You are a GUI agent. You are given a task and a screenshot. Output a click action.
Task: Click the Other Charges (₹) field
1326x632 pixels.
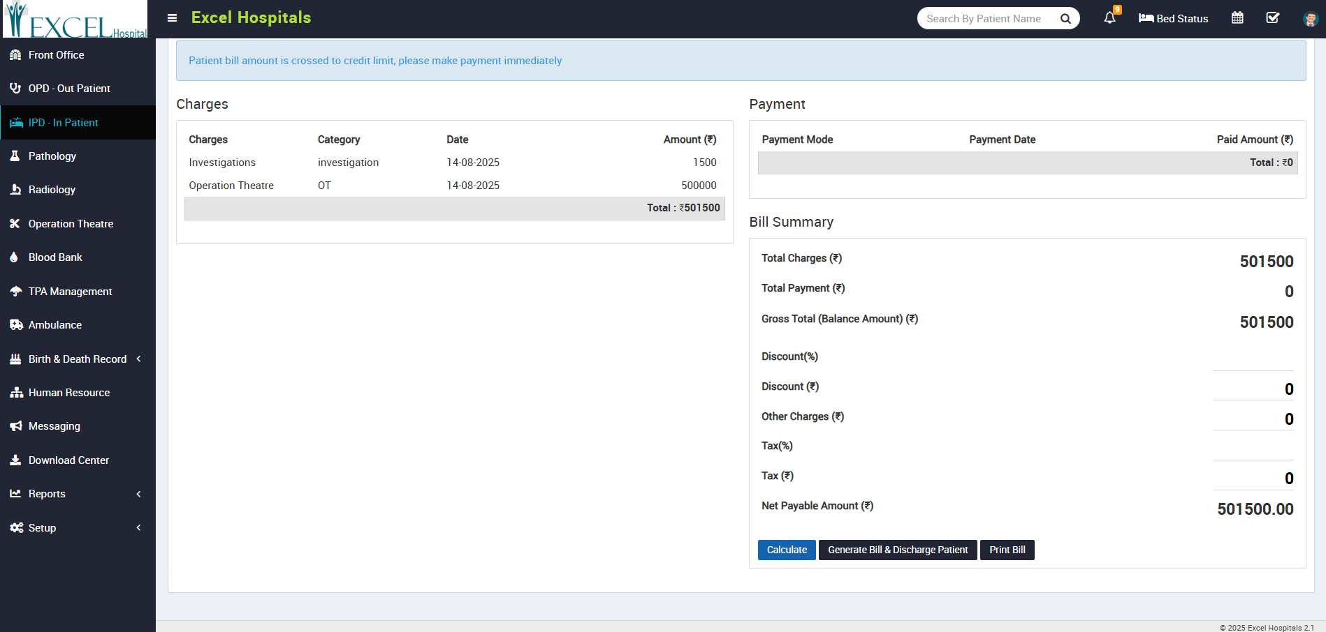point(1253,419)
